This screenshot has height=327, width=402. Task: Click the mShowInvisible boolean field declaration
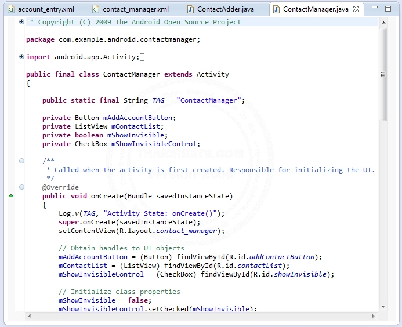tap(136, 135)
